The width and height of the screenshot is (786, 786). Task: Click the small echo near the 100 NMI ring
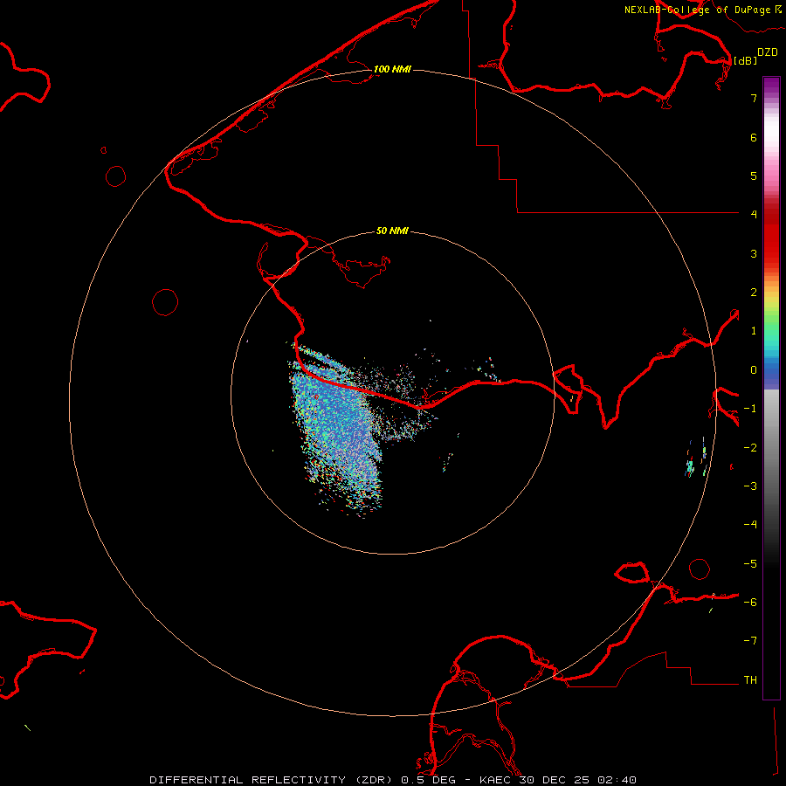tap(697, 458)
